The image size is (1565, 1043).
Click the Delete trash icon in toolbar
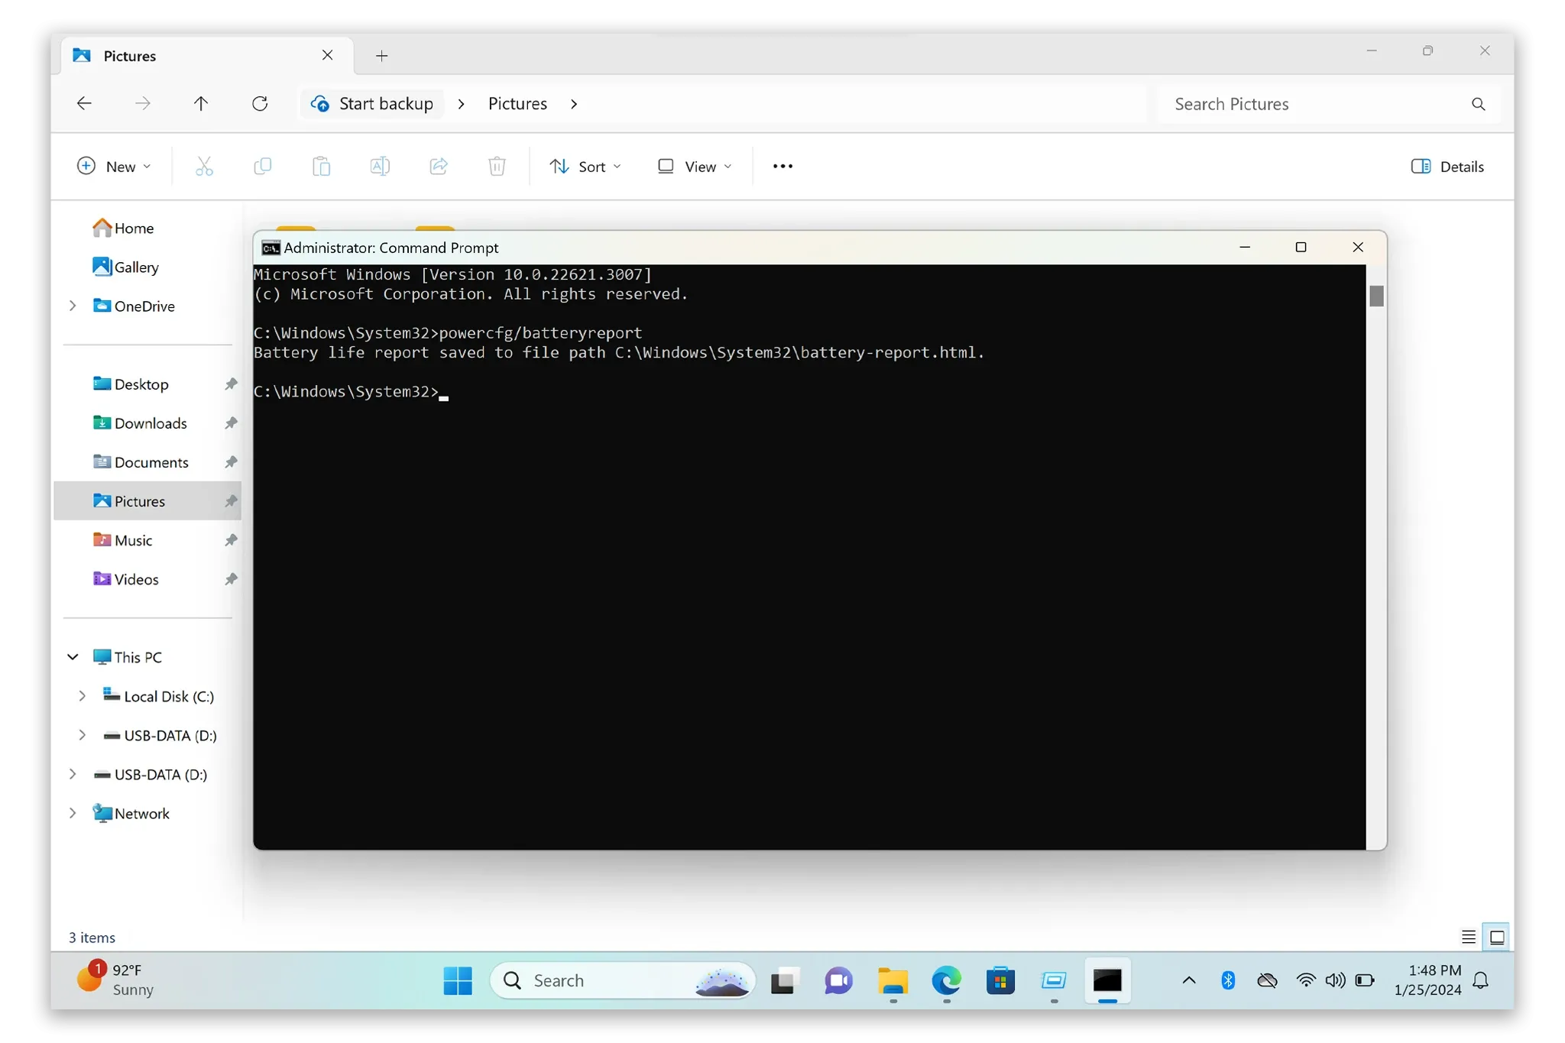click(x=497, y=167)
